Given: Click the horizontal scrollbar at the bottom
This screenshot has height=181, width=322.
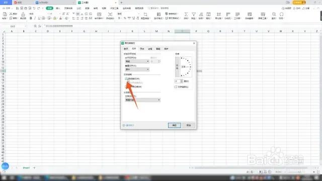Looking at the screenshot, I should click(251, 168).
